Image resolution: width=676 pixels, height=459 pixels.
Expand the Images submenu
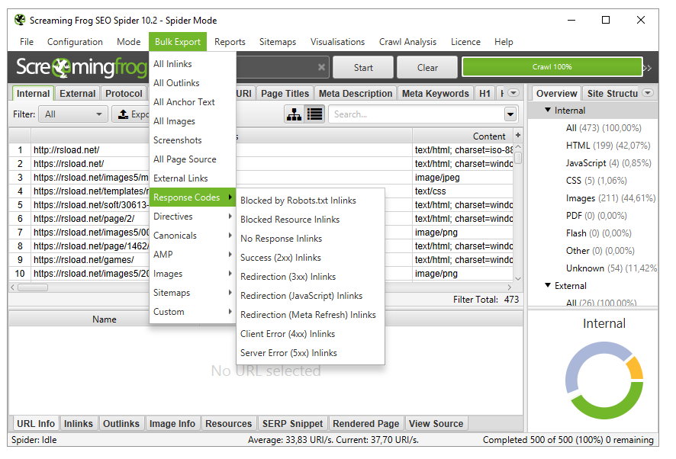(193, 274)
